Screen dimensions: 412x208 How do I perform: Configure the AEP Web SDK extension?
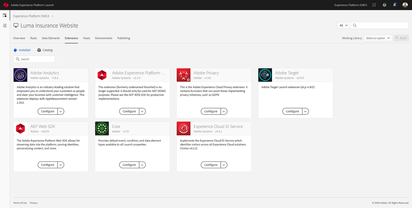47,165
